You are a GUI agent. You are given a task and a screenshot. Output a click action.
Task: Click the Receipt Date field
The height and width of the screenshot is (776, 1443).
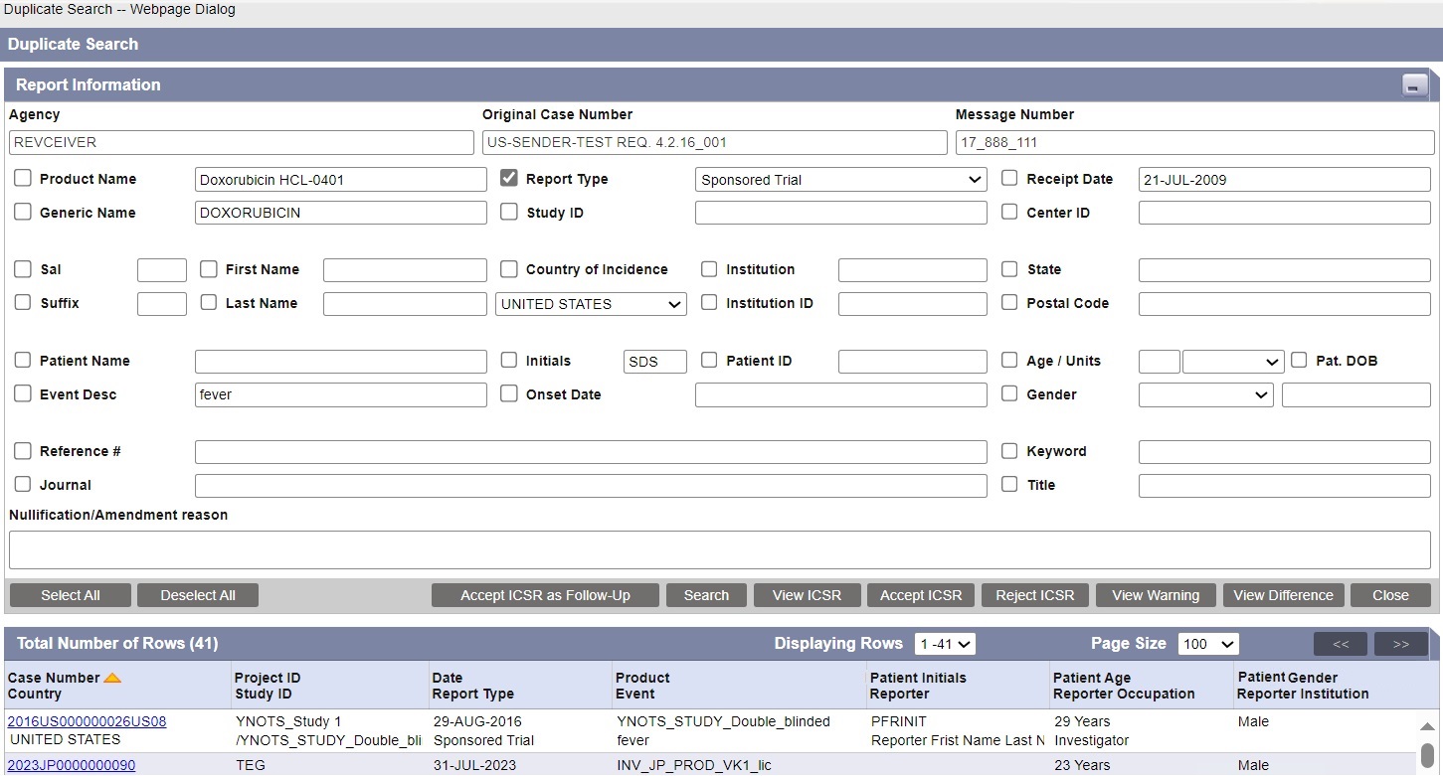pyautogui.click(x=1284, y=180)
